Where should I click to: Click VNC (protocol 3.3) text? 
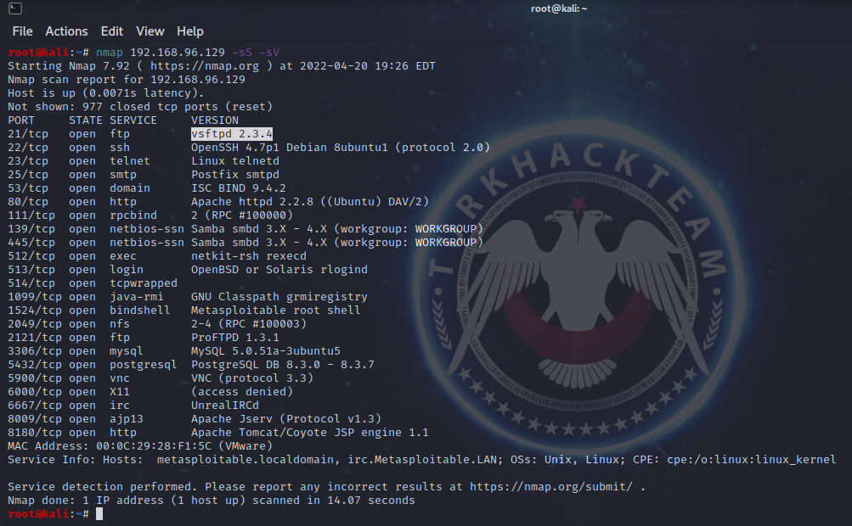252,378
